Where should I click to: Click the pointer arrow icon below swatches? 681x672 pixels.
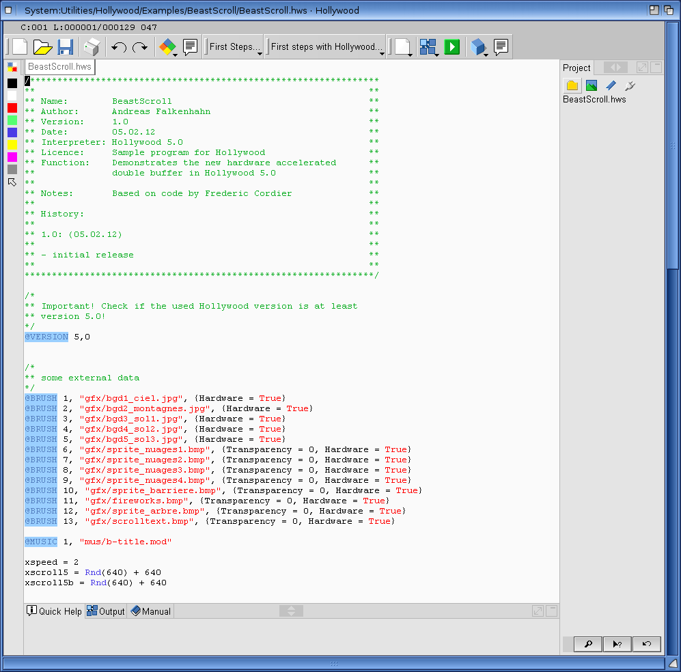12,182
